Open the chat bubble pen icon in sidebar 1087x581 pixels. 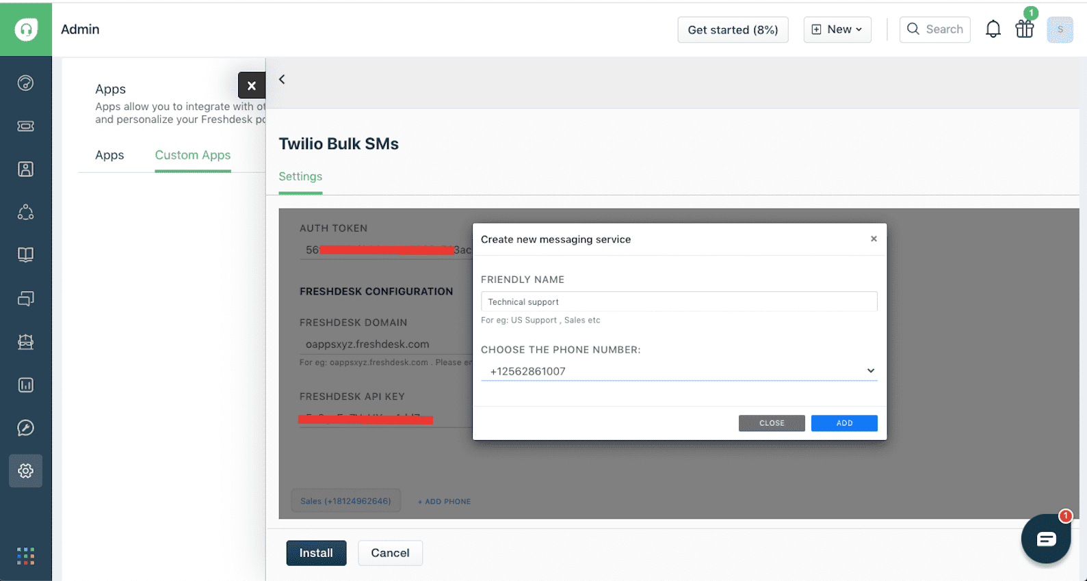coord(26,428)
